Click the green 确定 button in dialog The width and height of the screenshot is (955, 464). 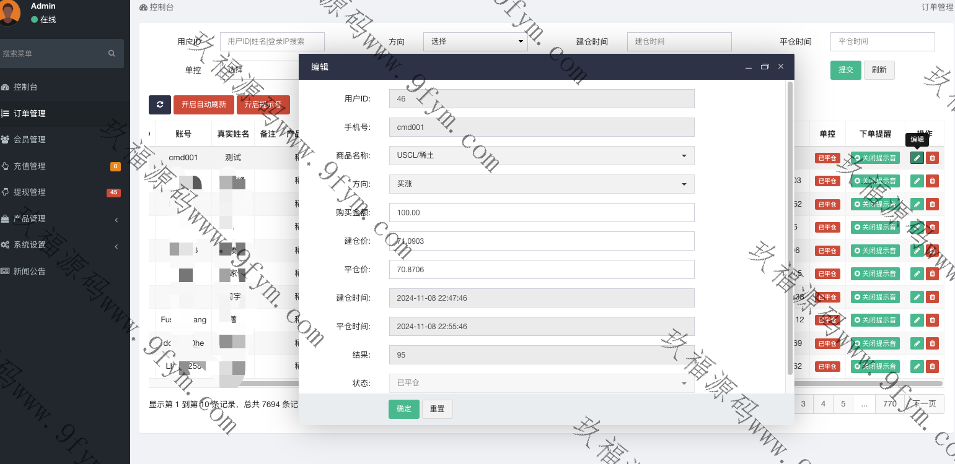(x=403, y=409)
